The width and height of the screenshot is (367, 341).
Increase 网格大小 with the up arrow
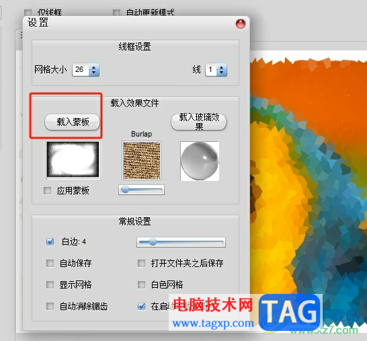94,67
